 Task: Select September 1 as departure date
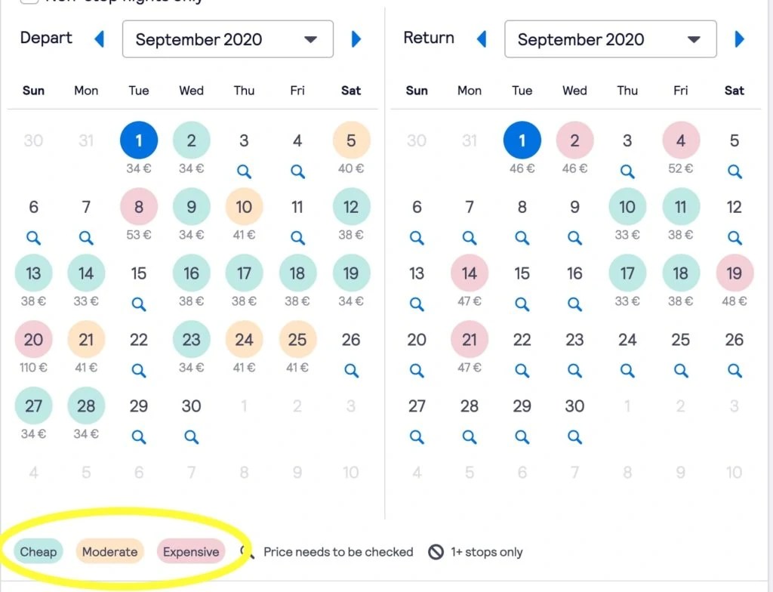click(138, 140)
